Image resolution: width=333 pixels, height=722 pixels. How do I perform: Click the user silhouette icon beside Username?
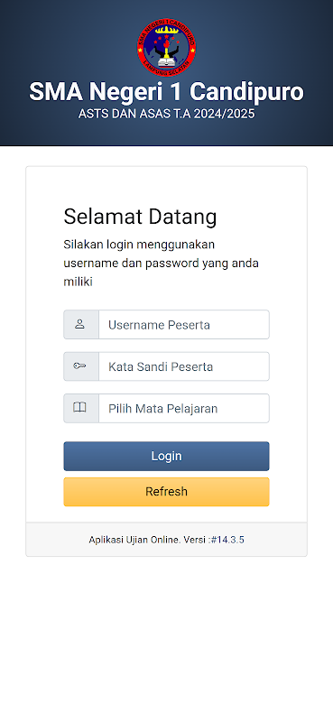pos(79,325)
